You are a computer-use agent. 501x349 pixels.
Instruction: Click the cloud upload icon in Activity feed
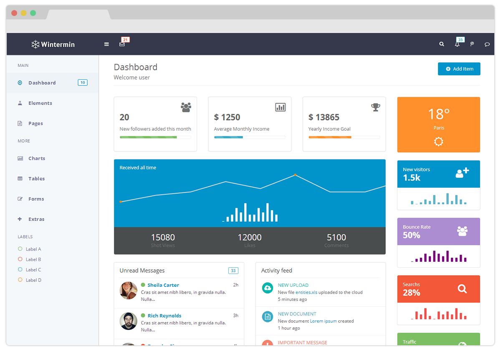click(267, 288)
